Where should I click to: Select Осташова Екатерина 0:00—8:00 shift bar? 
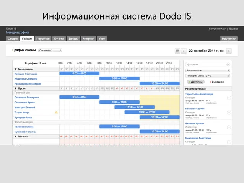tap(80, 97)
